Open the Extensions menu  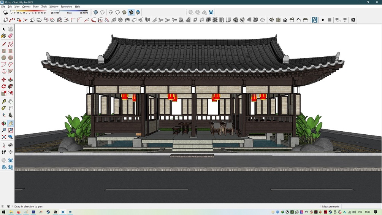tap(67, 6)
